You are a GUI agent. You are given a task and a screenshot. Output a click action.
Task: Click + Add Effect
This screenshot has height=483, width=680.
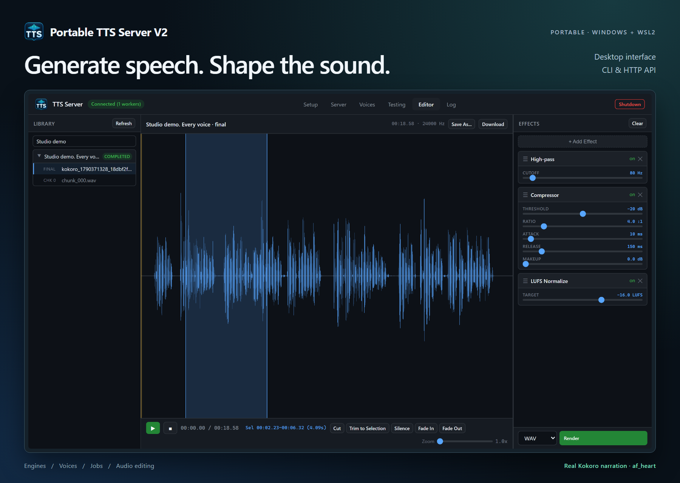[583, 142]
